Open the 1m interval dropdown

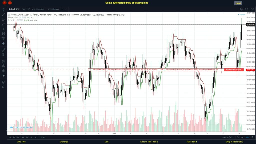[x=23, y=9]
